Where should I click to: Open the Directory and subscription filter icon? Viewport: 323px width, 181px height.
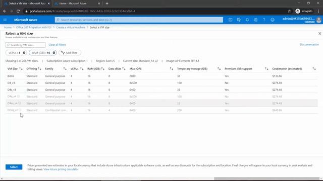[239, 20]
